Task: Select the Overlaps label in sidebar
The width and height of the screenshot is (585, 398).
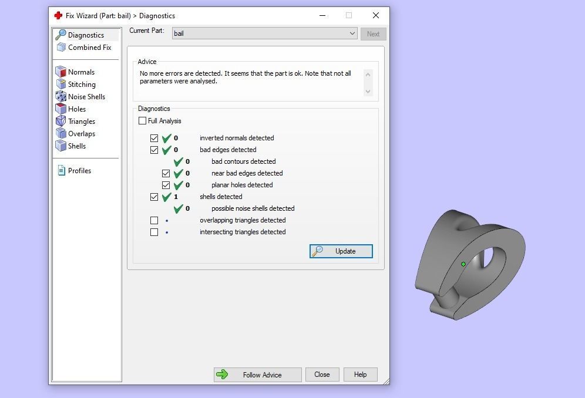Action: click(x=81, y=133)
